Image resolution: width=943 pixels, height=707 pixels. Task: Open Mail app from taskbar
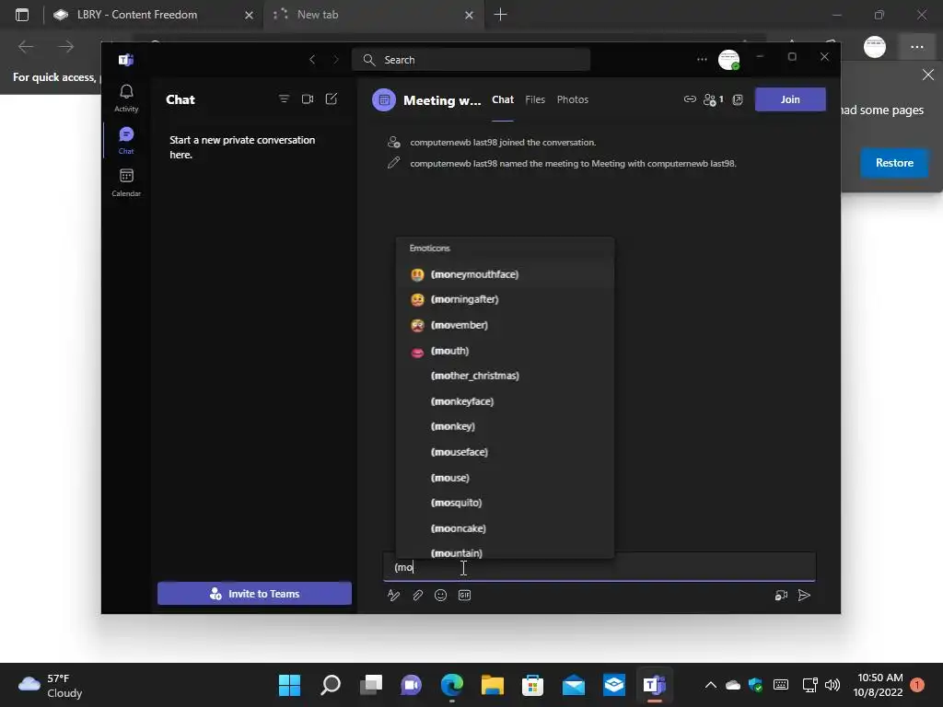click(x=574, y=685)
